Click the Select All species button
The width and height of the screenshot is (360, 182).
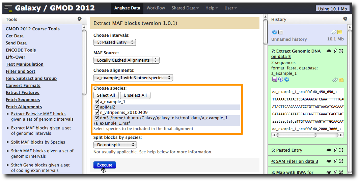(106, 95)
